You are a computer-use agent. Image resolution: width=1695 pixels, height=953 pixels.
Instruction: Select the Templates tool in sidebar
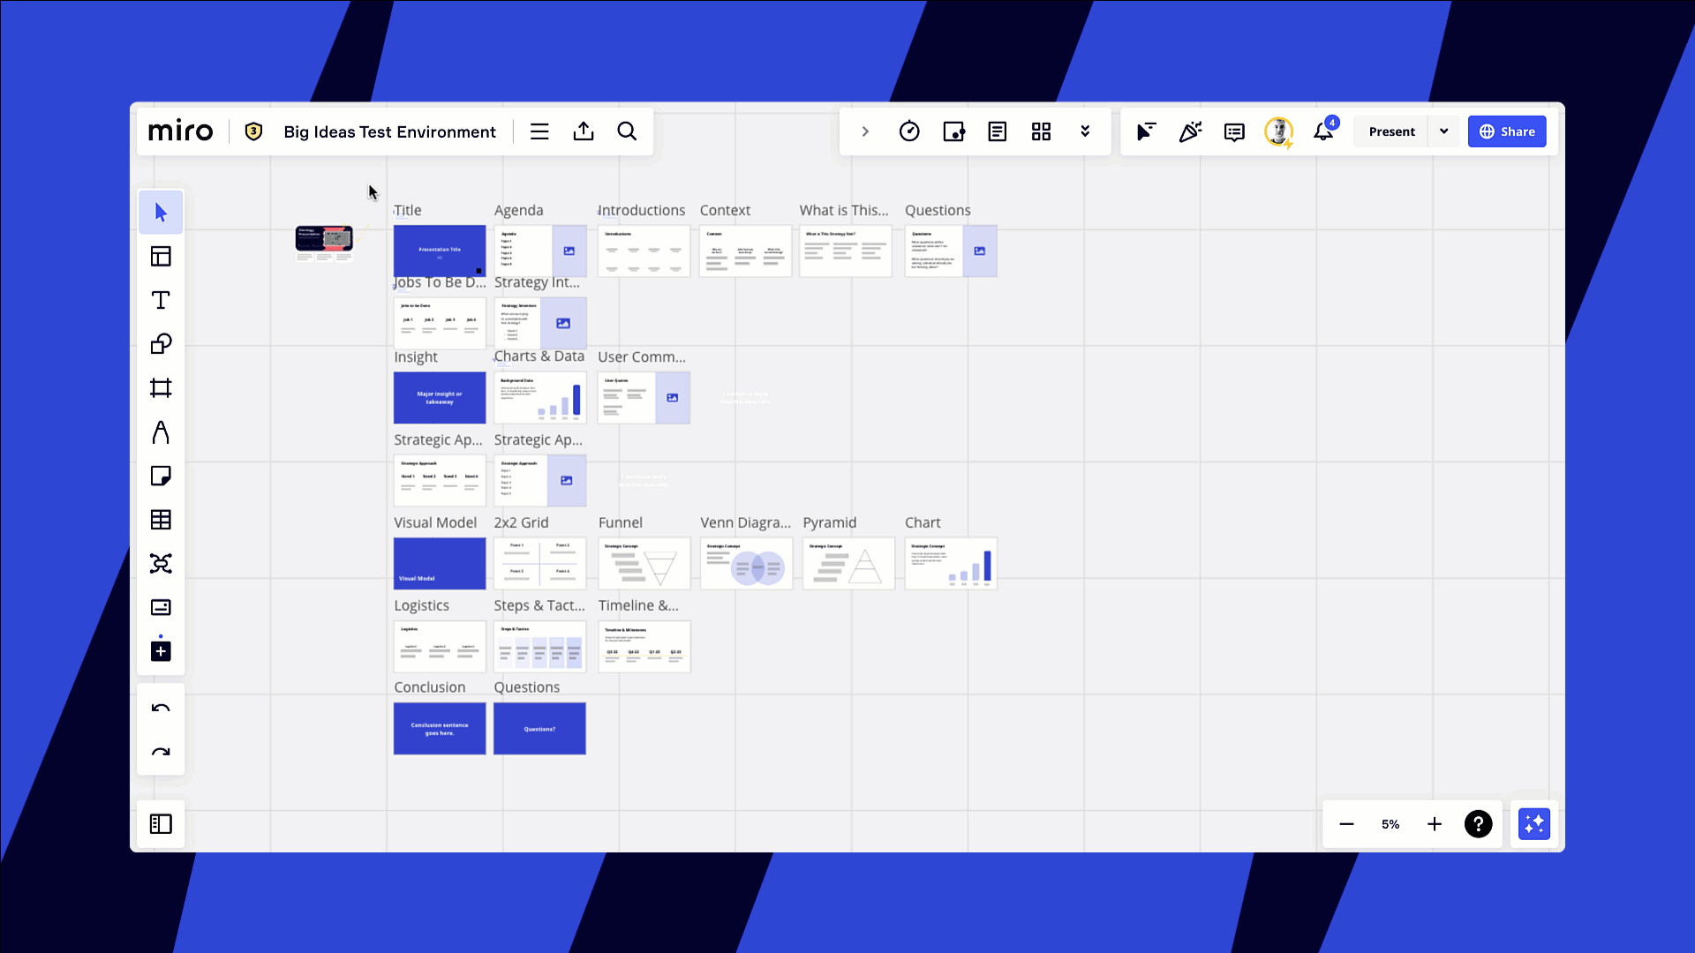coord(161,257)
